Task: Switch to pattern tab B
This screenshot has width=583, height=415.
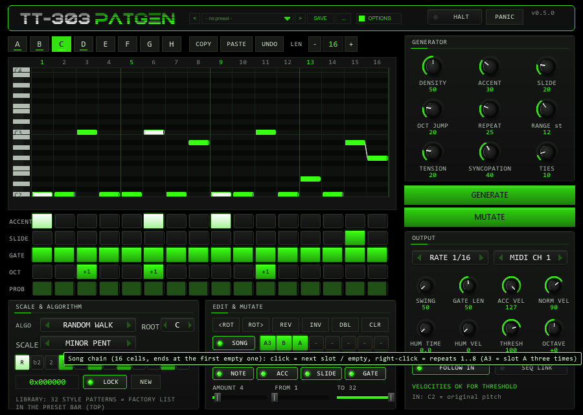Action: (x=40, y=44)
